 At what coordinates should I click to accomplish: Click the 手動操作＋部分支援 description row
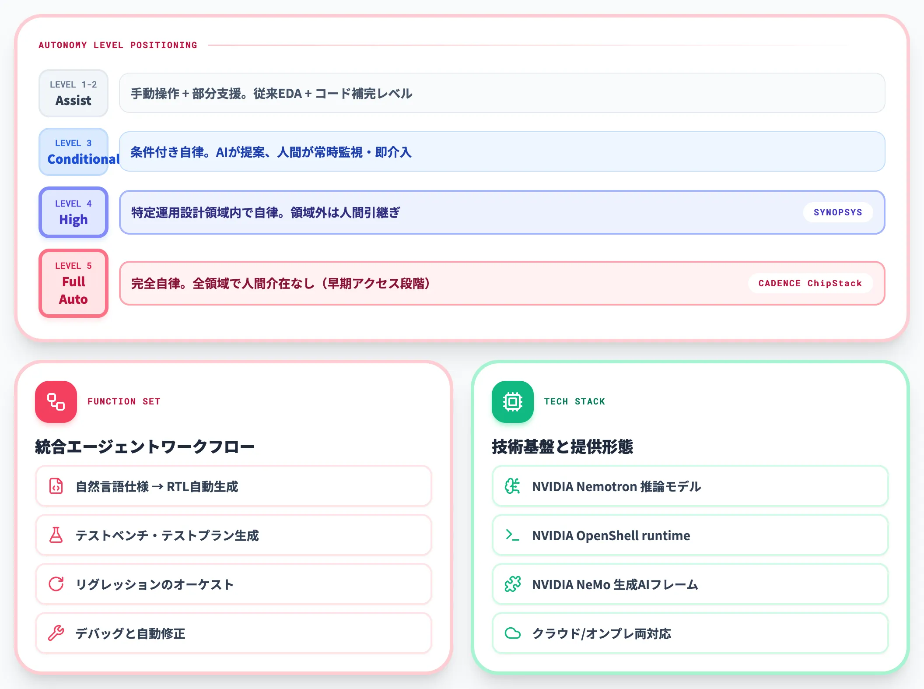(x=502, y=93)
